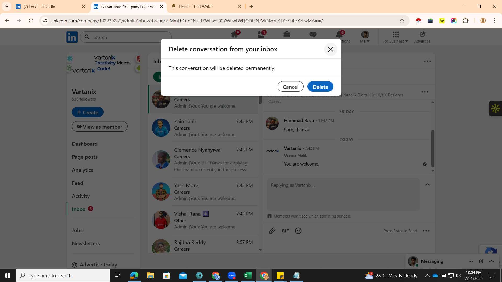Screen dimensions: 502x282
Task: Open the emoji picker
Action: click(298, 231)
